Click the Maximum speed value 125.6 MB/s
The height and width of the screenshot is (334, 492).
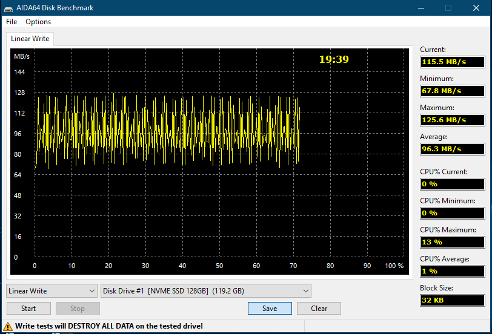pyautogui.click(x=453, y=120)
